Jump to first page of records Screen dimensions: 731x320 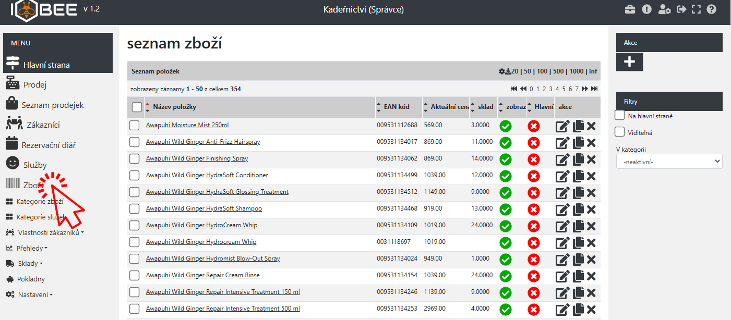tap(514, 89)
